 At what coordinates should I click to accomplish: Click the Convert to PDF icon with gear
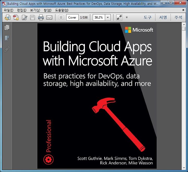tap(16, 18)
